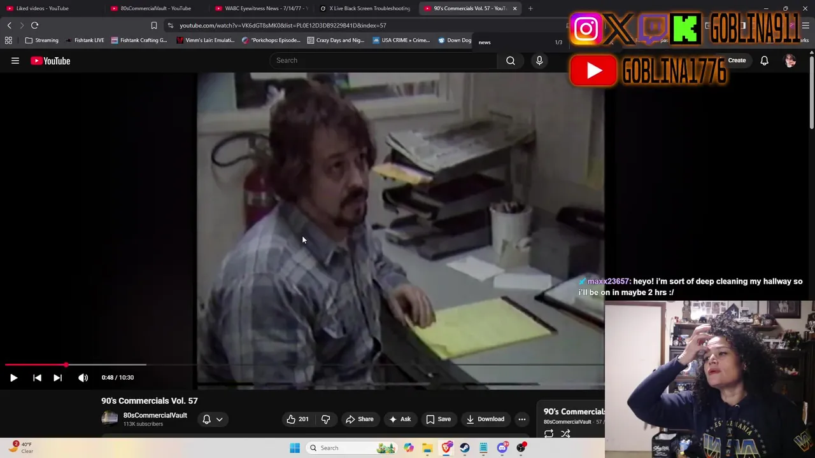Open the Streaming bookmarks folder
This screenshot has width=815, height=458.
click(x=41, y=40)
